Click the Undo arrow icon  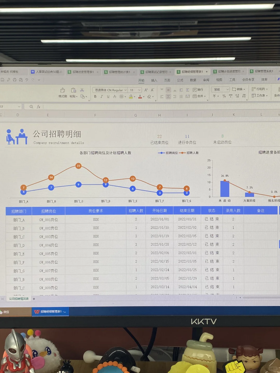point(27,80)
